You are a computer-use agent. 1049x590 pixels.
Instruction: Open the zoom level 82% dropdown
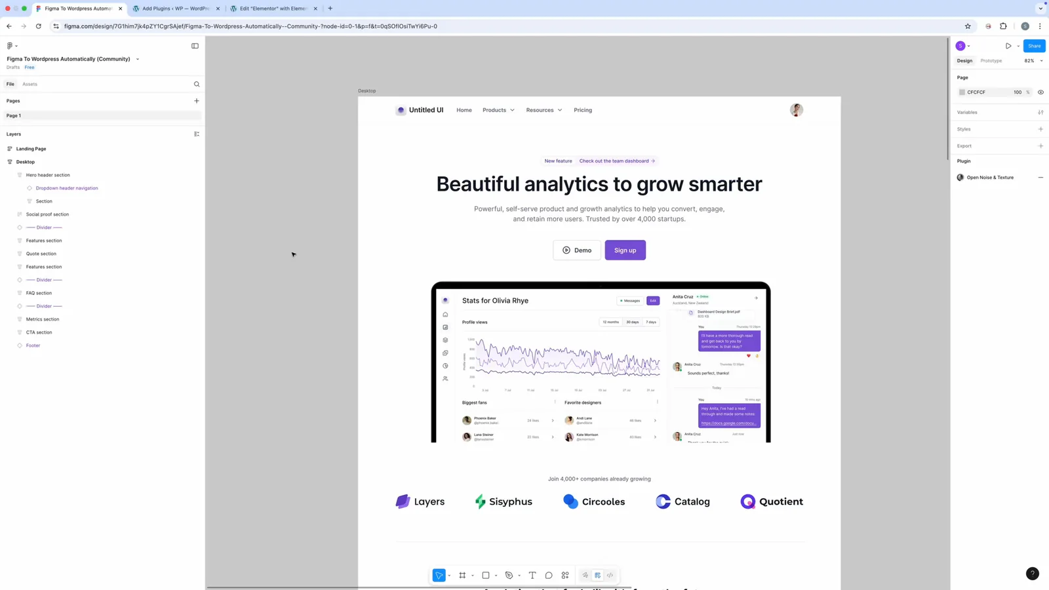click(1033, 61)
